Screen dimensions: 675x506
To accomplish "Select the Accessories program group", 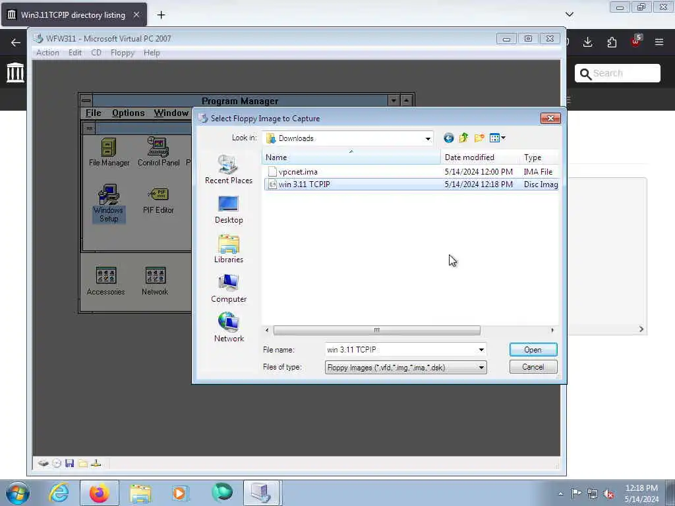I will pyautogui.click(x=105, y=281).
